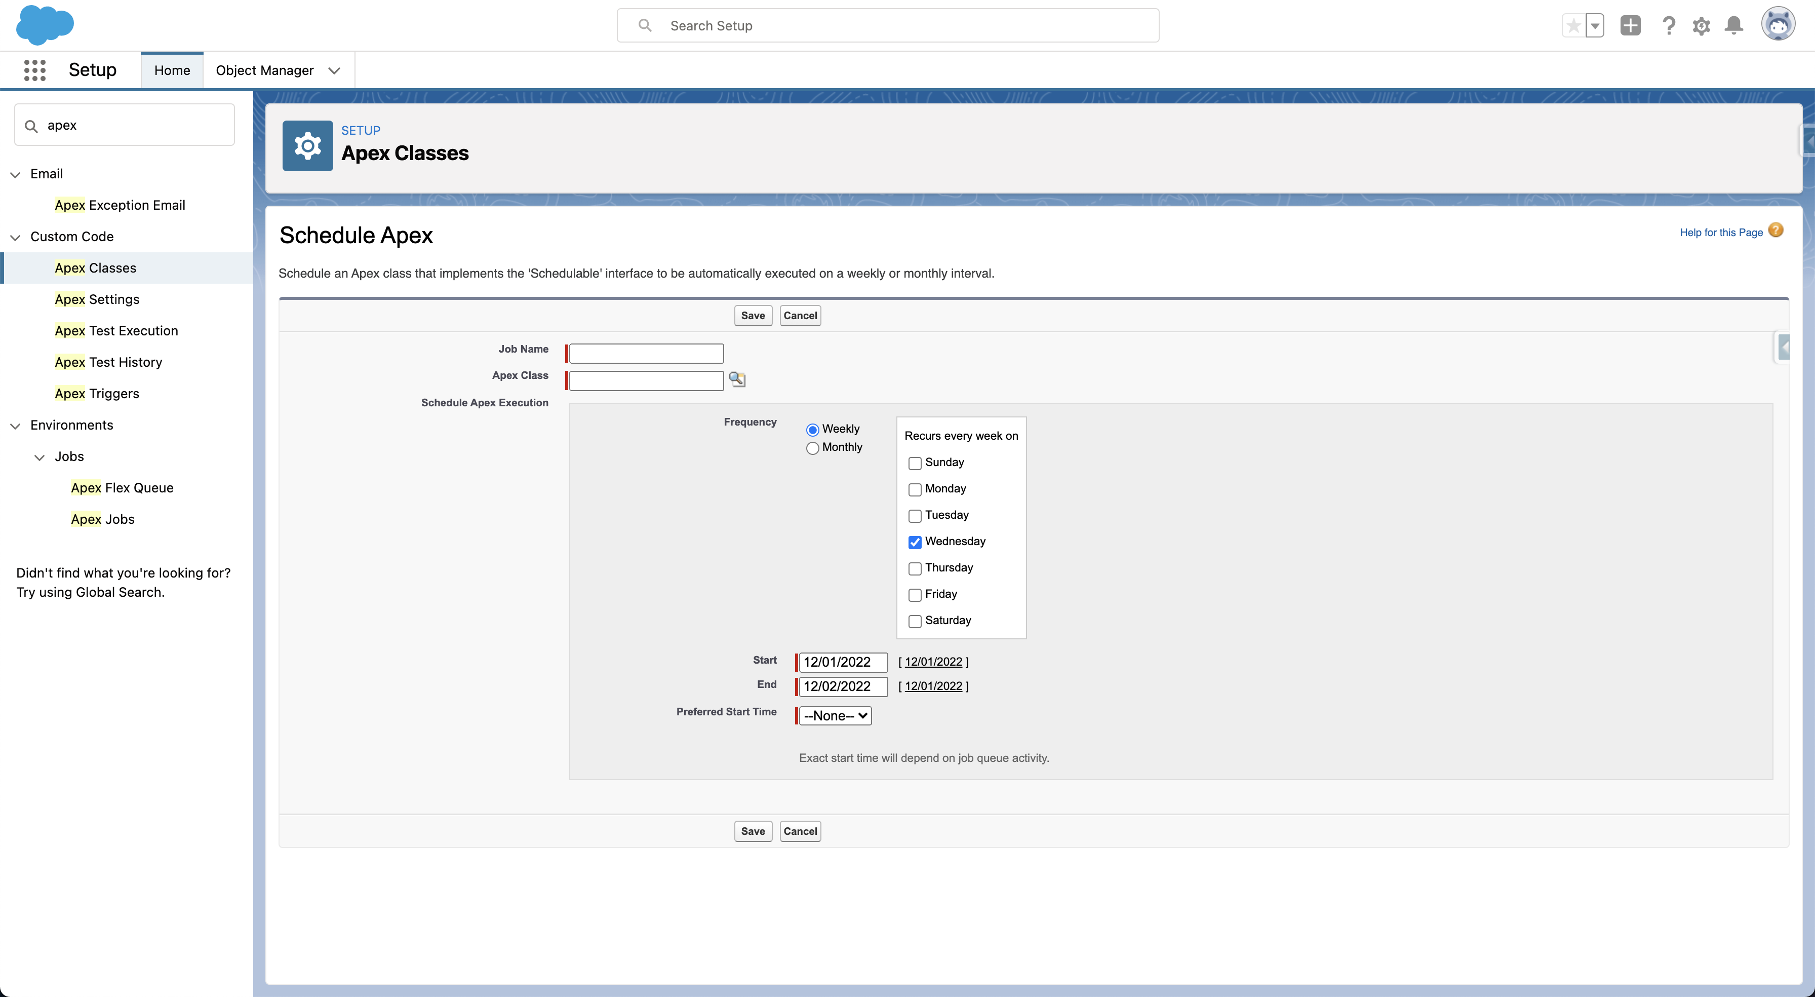Open the Object Manager tab chevron menu
Image resolution: width=1815 pixels, height=997 pixels.
(x=334, y=70)
